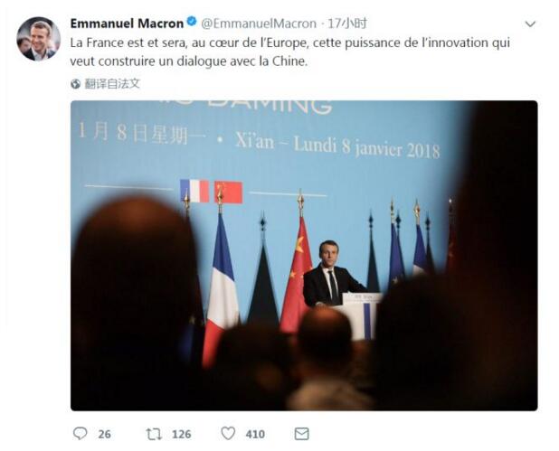Click the 26 replies count
The height and width of the screenshot is (451, 559).
click(x=104, y=434)
